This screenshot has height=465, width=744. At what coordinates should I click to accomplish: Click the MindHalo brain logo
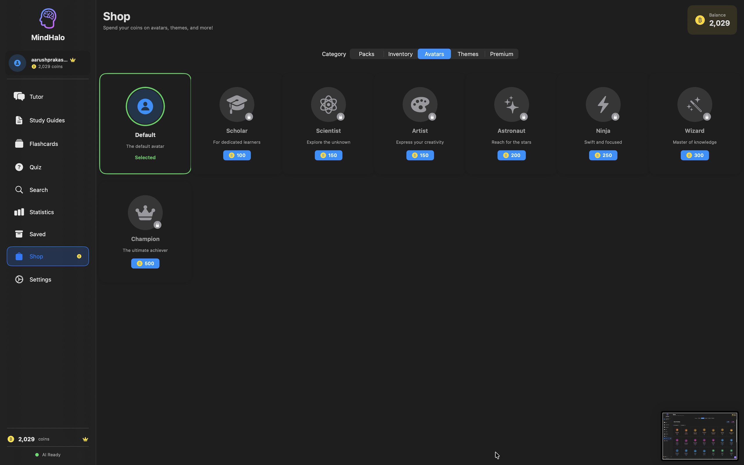48,18
